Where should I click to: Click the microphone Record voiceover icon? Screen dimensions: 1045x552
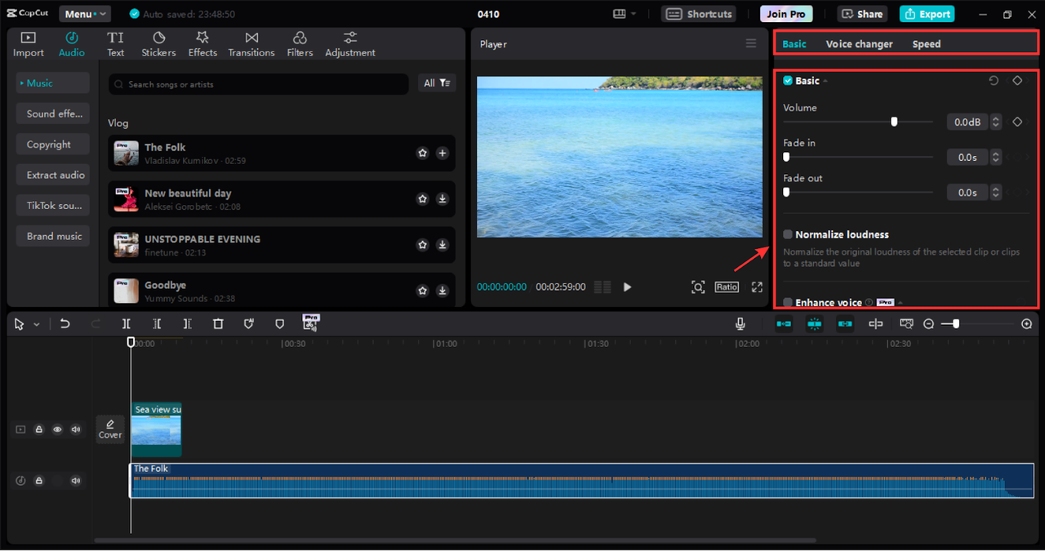click(x=740, y=324)
